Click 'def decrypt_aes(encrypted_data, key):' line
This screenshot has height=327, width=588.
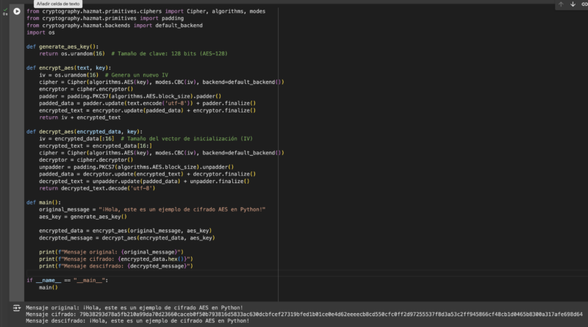point(85,132)
